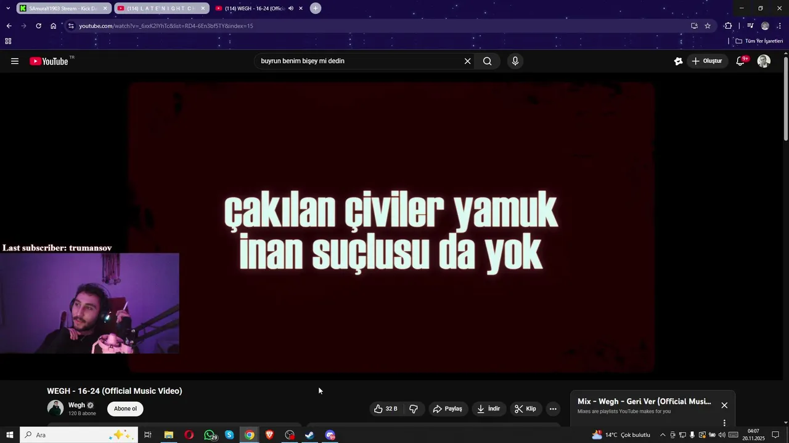Image resolution: width=789 pixels, height=443 pixels.
Task: Bookmark this page with star
Action: 708,26
